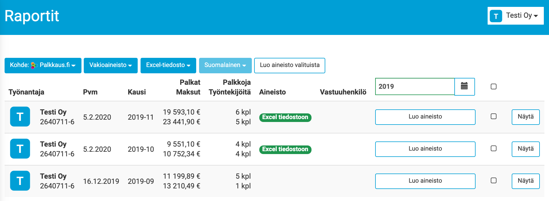Click Luo aineisto for the 2019-09 row
This screenshot has height=201, width=549.
[425, 181]
